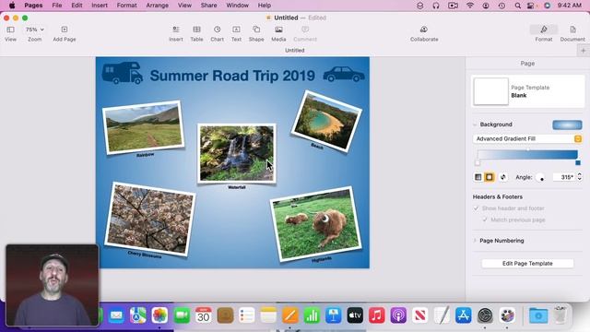This screenshot has width=590, height=332.
Task: Open the Page Template Blank chooser
Action: (x=527, y=91)
